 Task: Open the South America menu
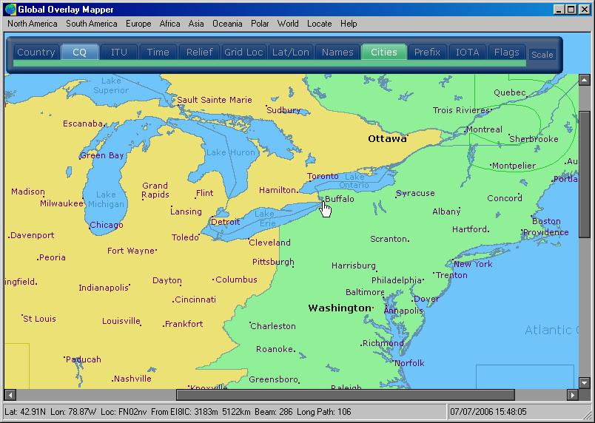(x=92, y=24)
